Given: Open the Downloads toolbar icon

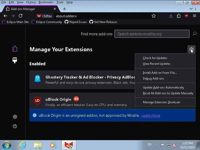Looking at the screenshot, I should 171,16.
